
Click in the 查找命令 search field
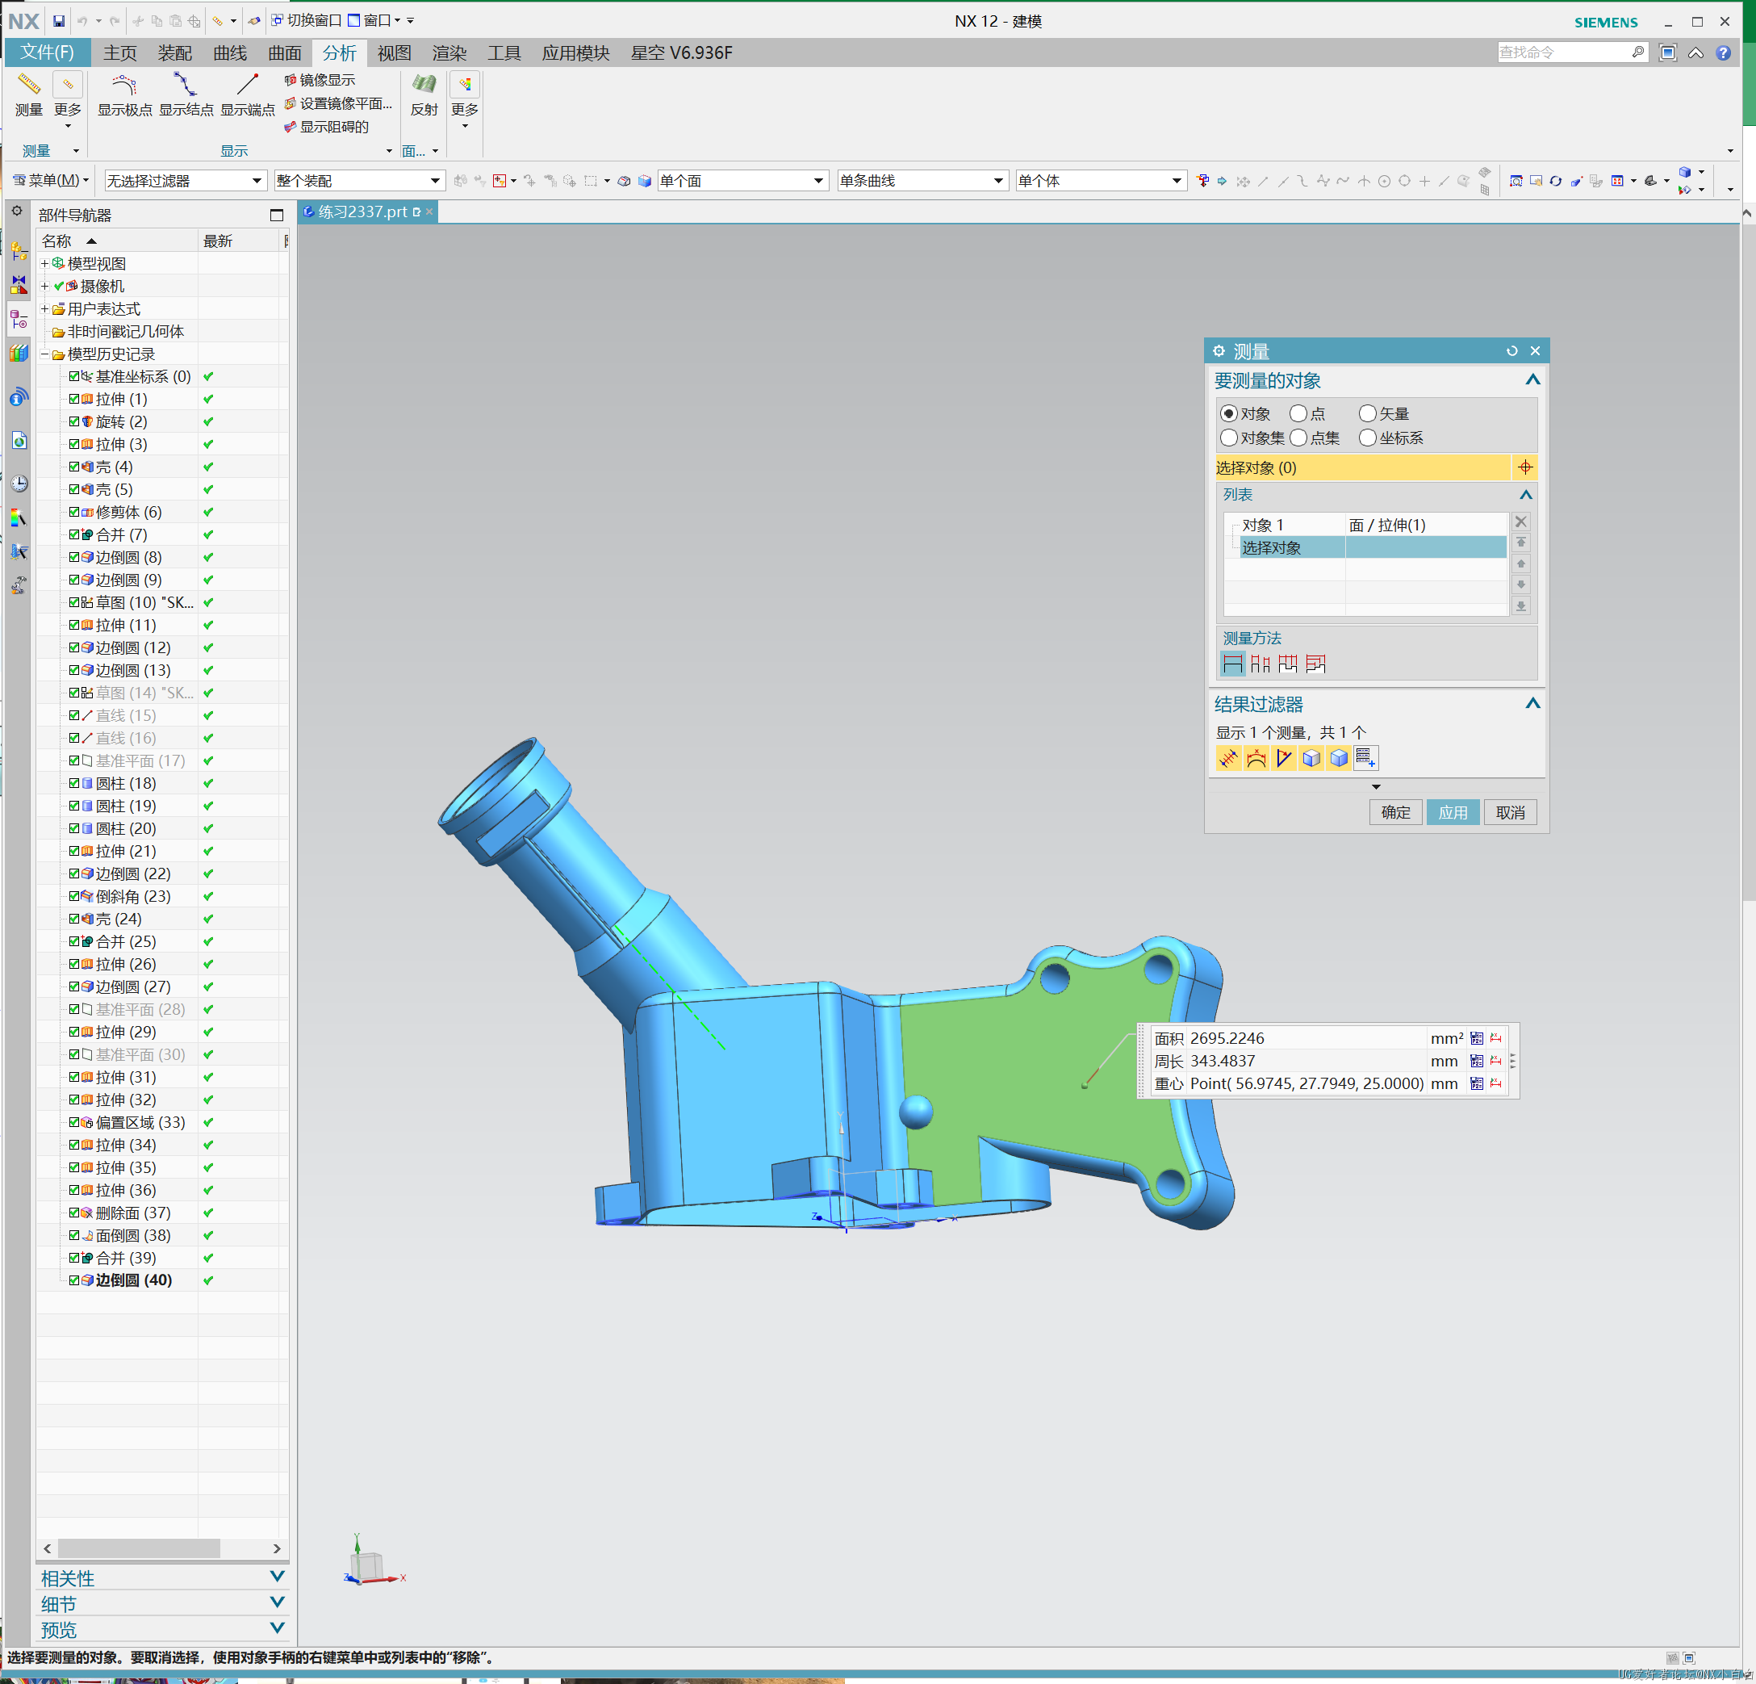click(x=1563, y=52)
